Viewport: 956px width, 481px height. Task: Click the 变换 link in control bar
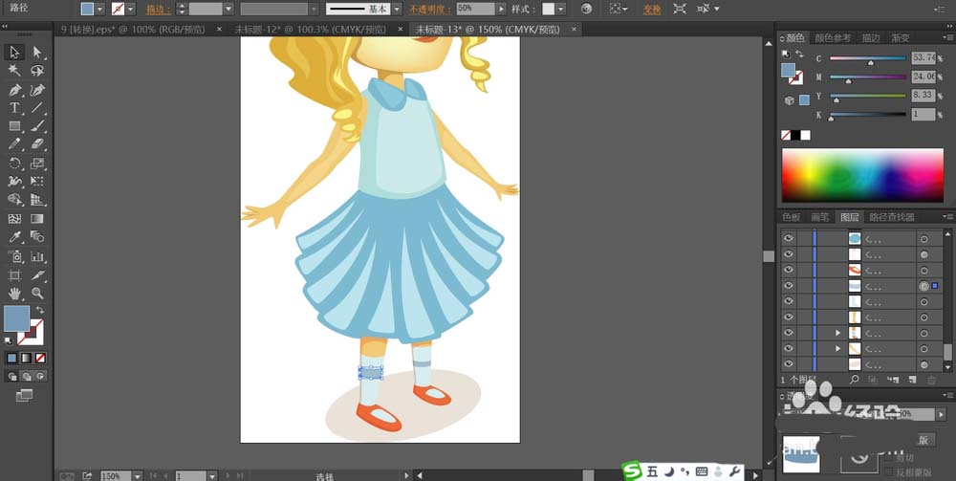click(x=651, y=10)
